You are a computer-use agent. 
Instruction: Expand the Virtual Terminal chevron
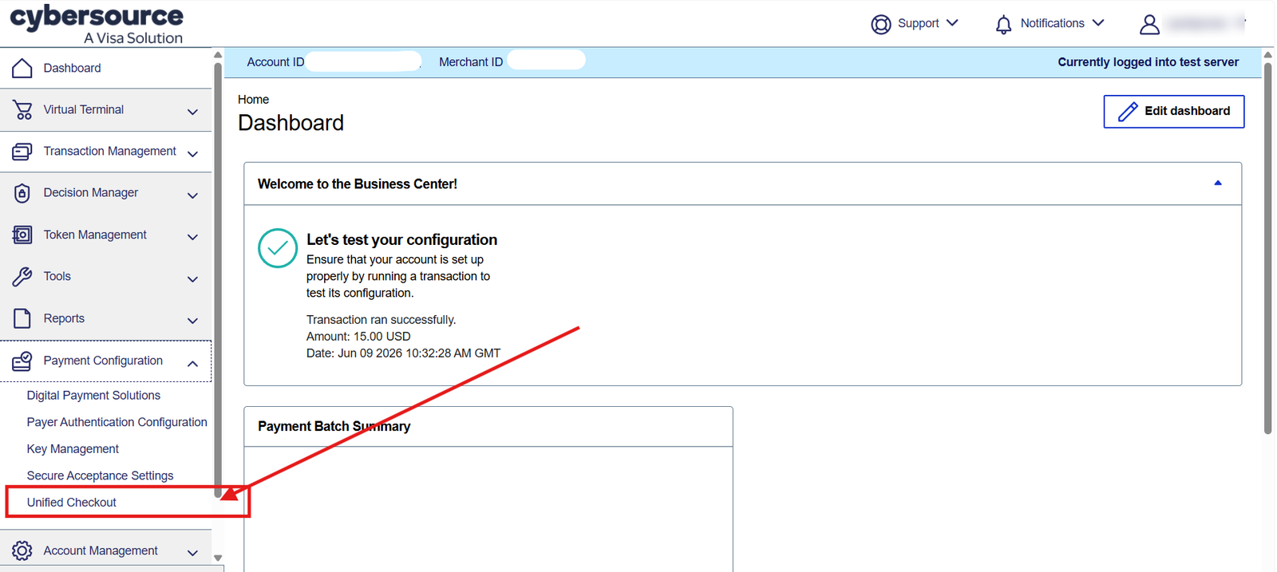click(x=192, y=112)
